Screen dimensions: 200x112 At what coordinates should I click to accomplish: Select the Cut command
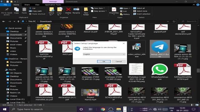pos(32,8)
